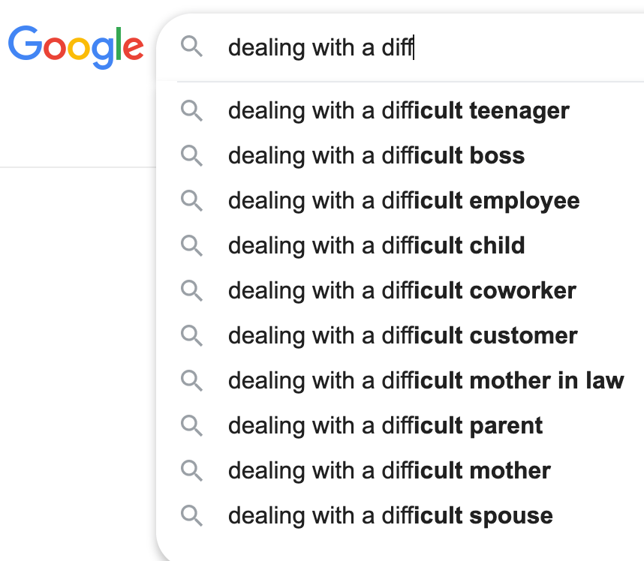Screen dimensions: 644x561
Task: Pick 'dealing with a difficult mother in law'
Action: pos(426,381)
